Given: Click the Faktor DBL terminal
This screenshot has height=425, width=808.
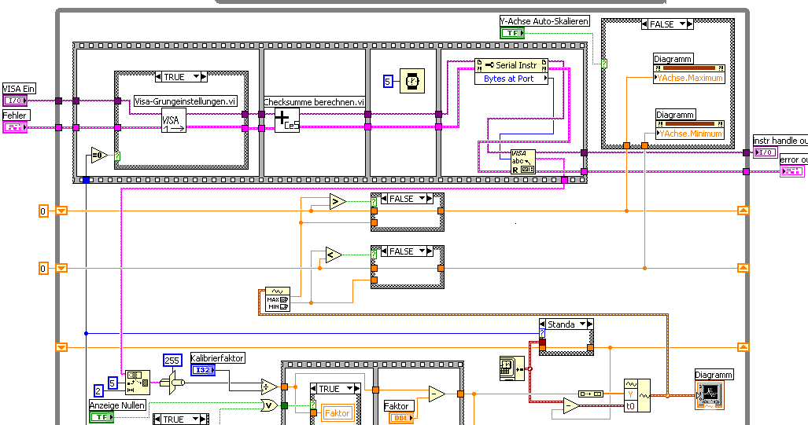Looking at the screenshot, I should pyautogui.click(x=401, y=418).
